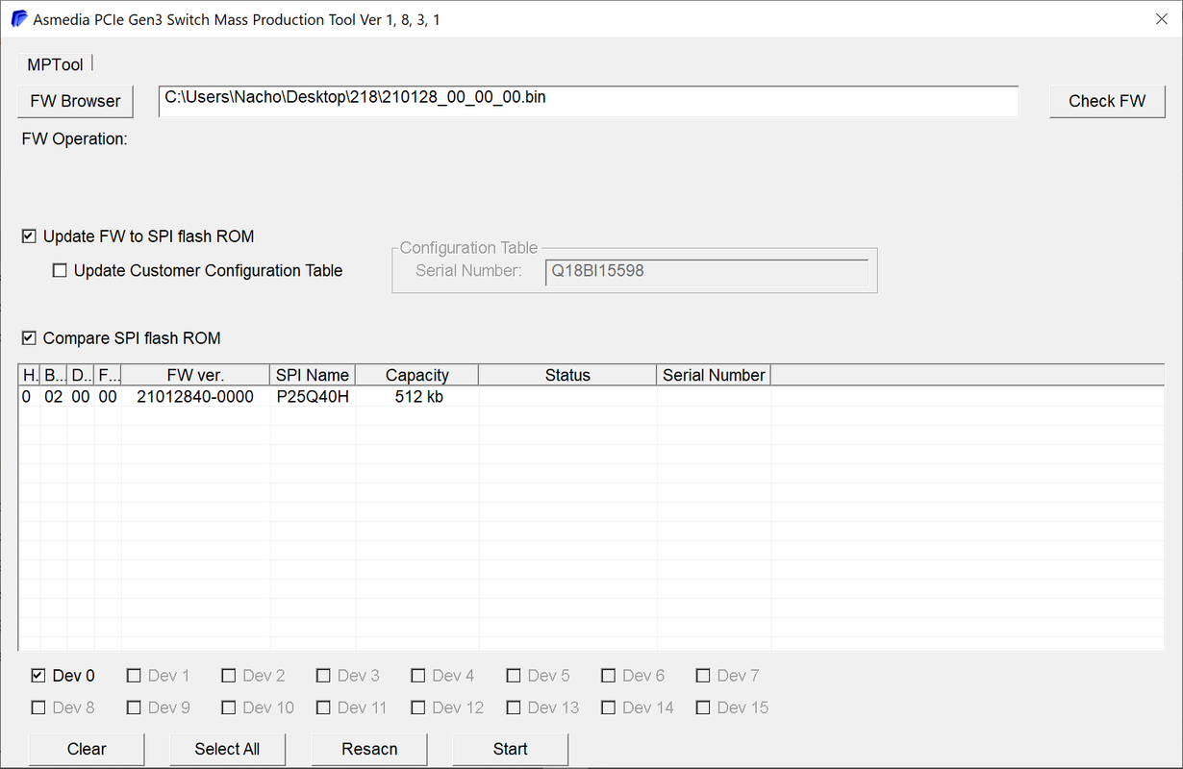
Task: Click the Asmedia app icon in title bar
Action: [x=19, y=19]
